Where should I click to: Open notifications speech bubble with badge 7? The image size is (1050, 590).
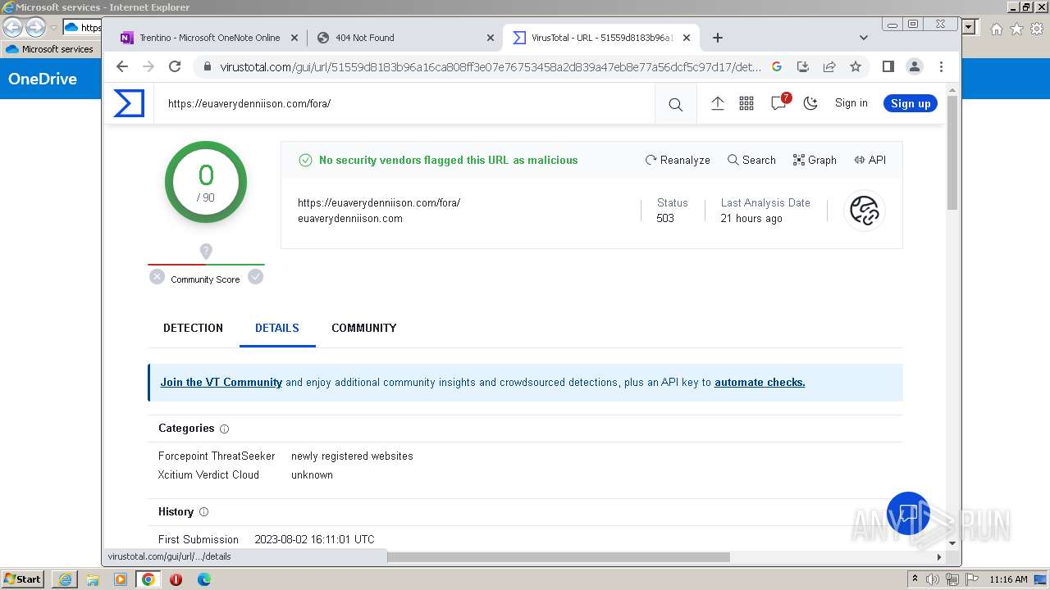[x=779, y=102]
